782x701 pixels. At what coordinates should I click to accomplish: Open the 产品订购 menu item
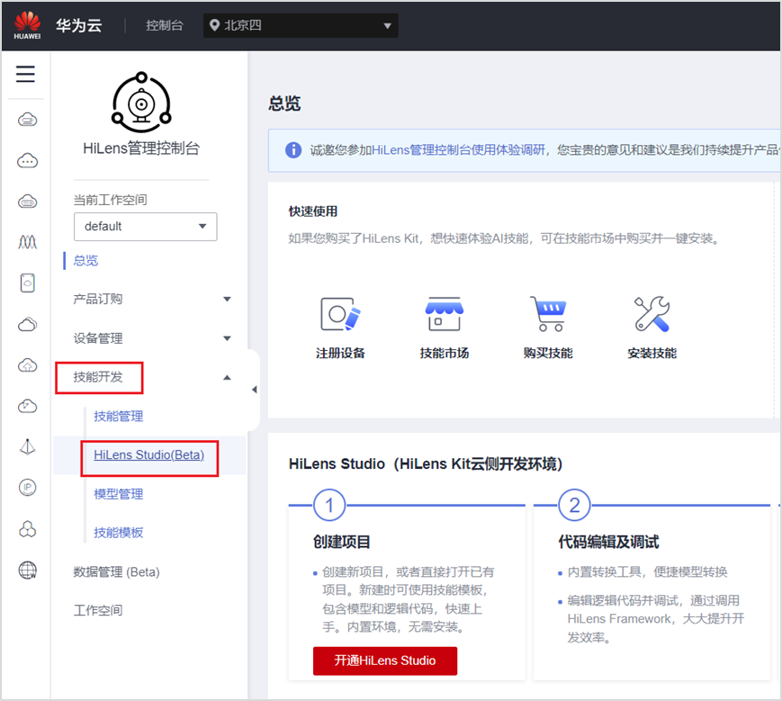click(98, 299)
